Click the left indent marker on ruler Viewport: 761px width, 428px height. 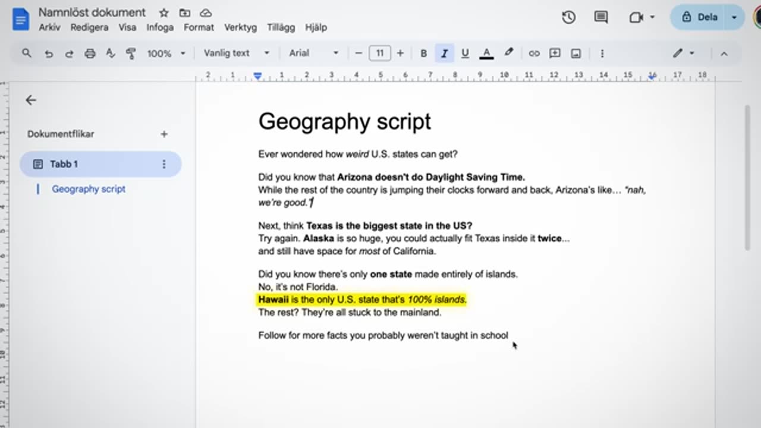tap(257, 76)
